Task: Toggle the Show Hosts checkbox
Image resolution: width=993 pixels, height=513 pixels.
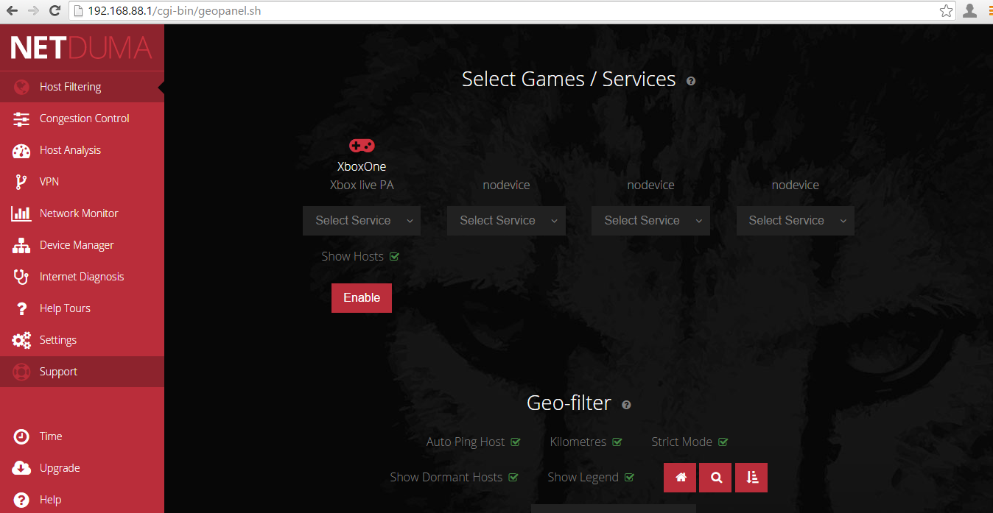Action: click(394, 257)
